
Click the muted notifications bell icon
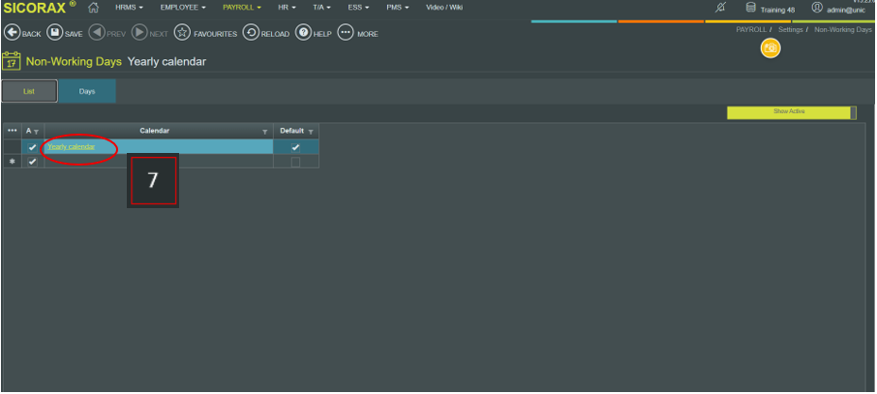pyautogui.click(x=720, y=8)
